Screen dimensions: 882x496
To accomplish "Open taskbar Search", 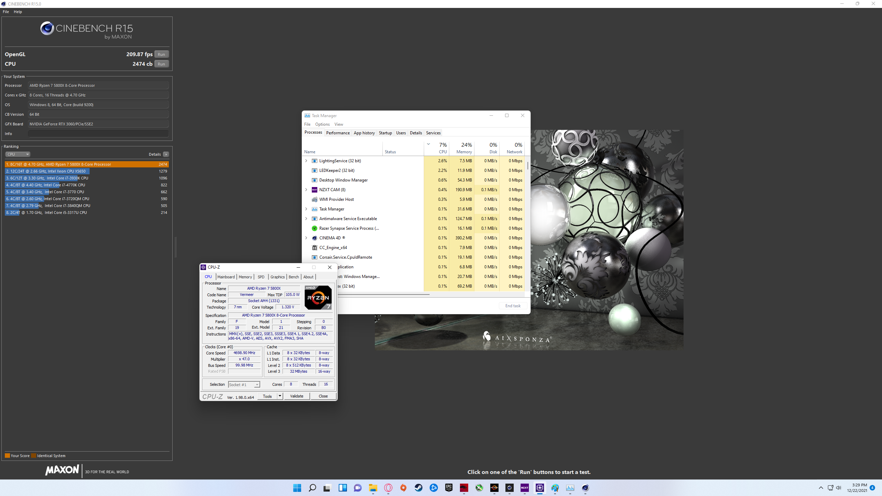I will click(312, 488).
